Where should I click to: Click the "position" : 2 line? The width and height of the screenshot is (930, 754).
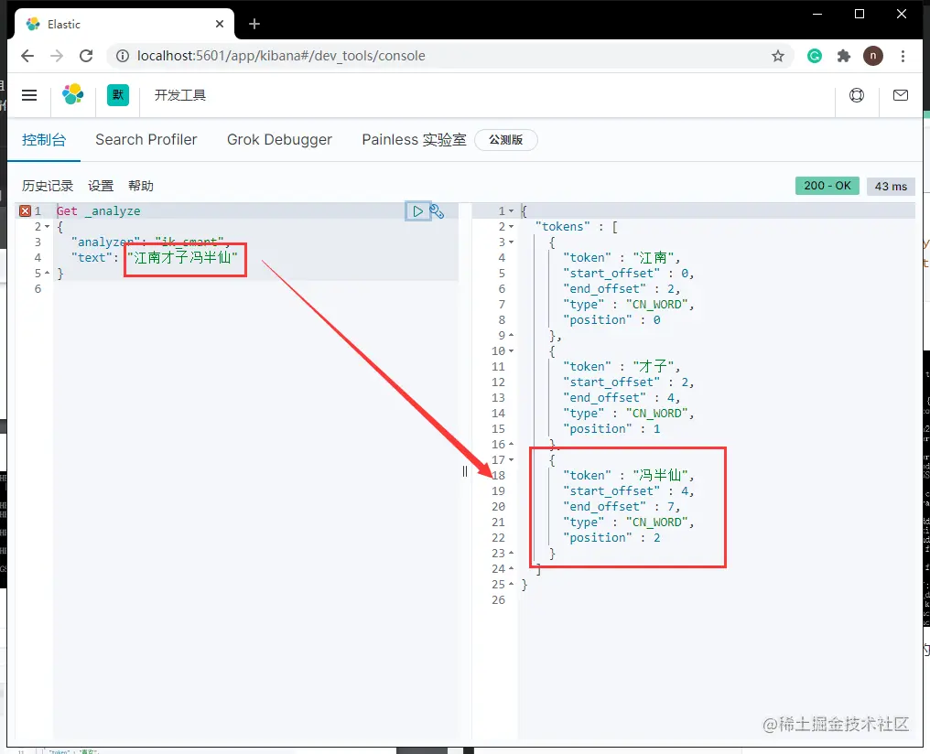coord(611,538)
